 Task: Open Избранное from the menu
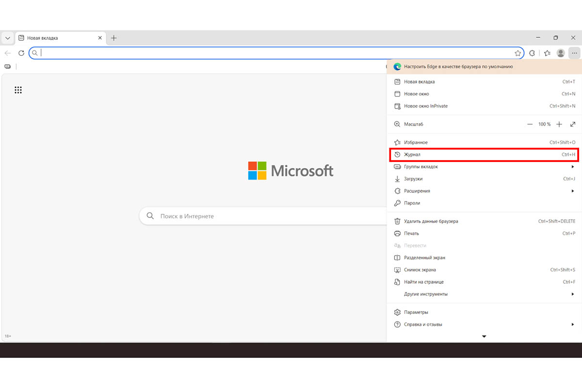pyautogui.click(x=484, y=143)
